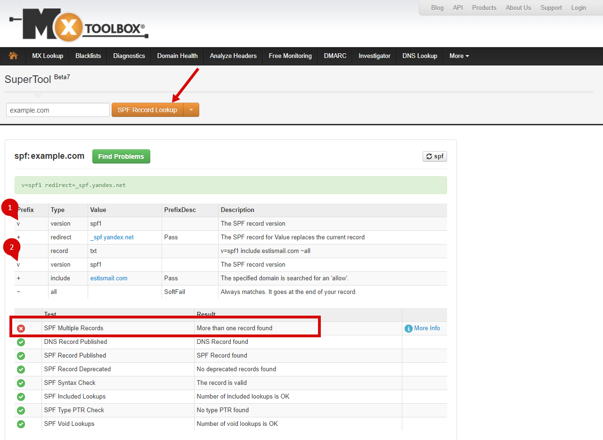The image size is (603, 440).
Task: Click the domain input field with example.com
Action: click(57, 110)
